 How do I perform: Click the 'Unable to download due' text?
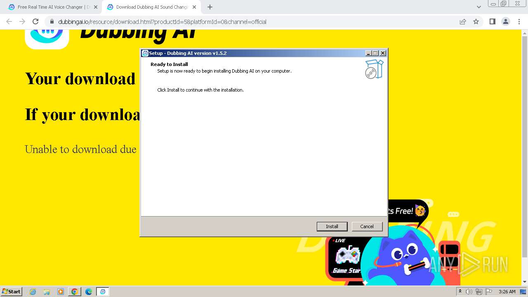pyautogui.click(x=80, y=149)
